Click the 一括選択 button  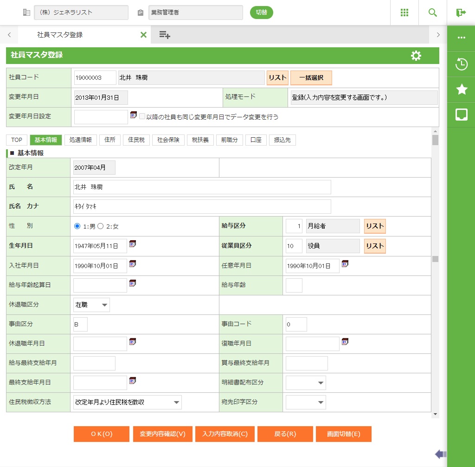311,77
